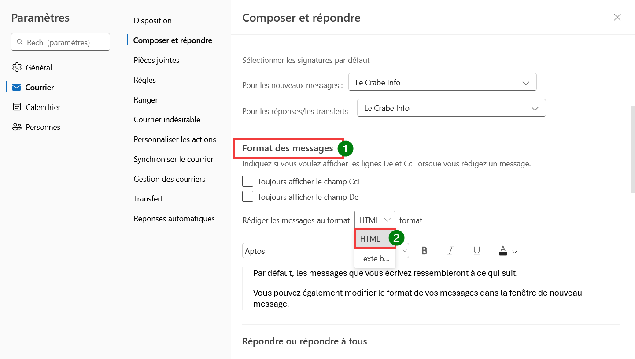The image size is (635, 359).
Task: Select the Courrier envelope icon
Action: pyautogui.click(x=17, y=87)
